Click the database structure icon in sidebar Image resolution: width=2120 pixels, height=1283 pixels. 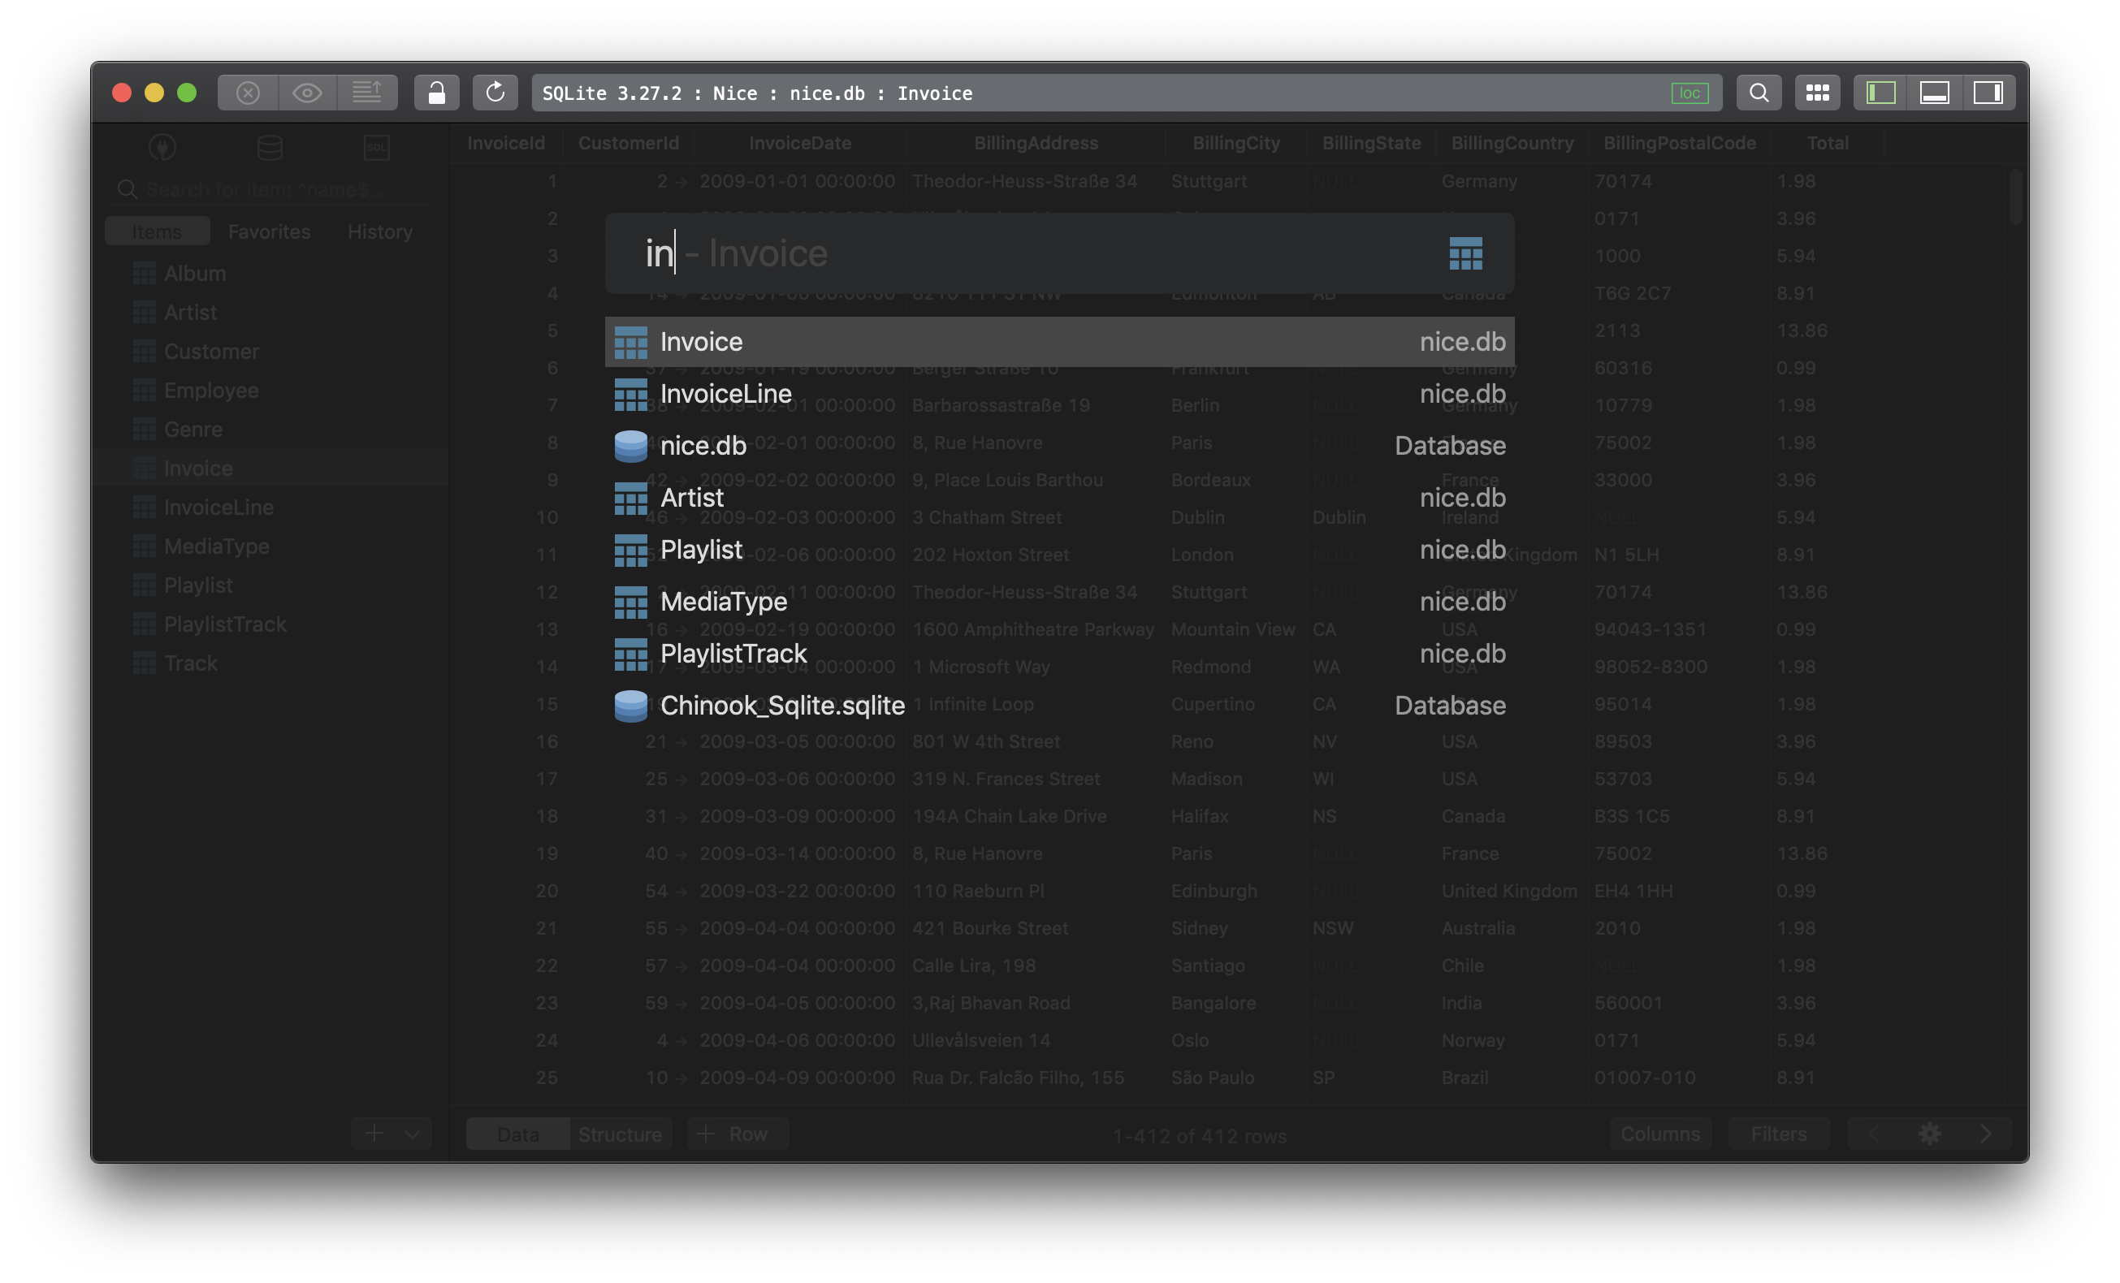(x=270, y=148)
